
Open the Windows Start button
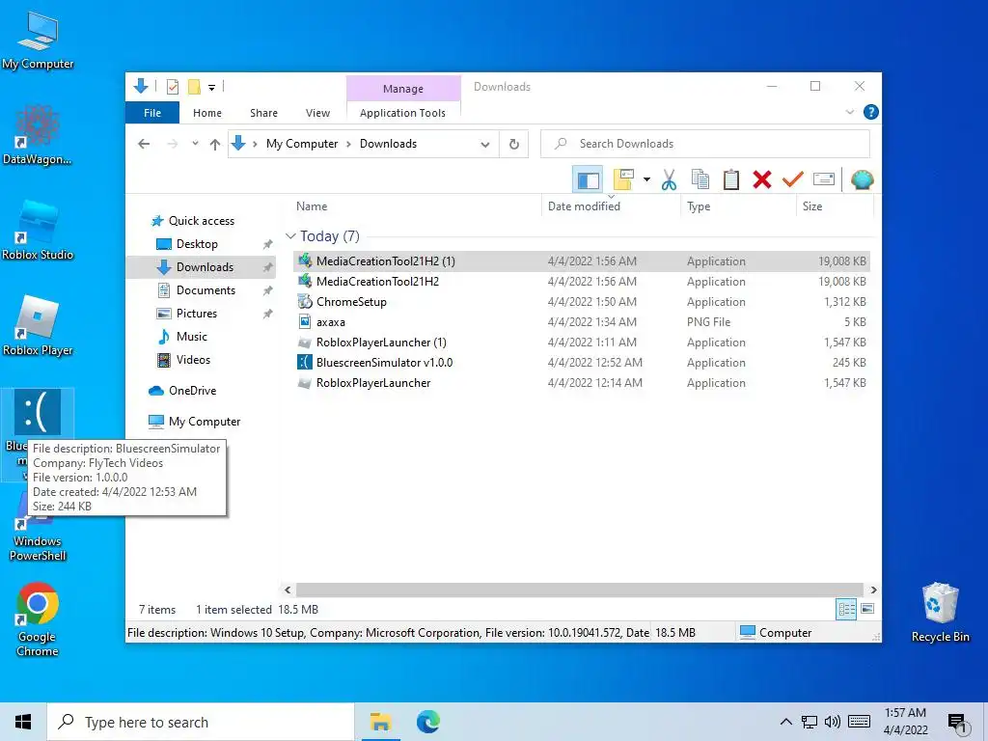(23, 722)
